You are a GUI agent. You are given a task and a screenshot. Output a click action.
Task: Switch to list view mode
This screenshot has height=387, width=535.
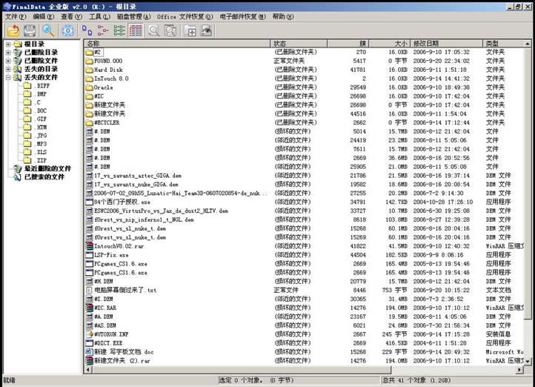pyautogui.click(x=119, y=30)
